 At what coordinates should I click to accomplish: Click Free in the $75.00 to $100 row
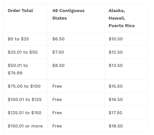point(57,86)
